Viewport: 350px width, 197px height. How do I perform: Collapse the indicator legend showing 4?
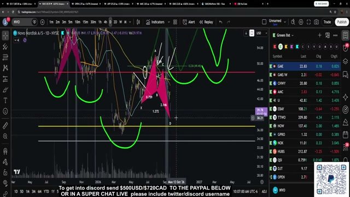tap(17, 40)
